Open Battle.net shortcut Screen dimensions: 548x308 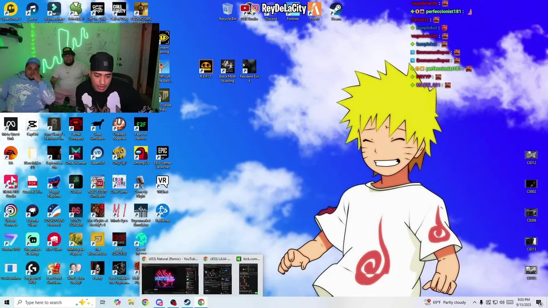coord(163,213)
